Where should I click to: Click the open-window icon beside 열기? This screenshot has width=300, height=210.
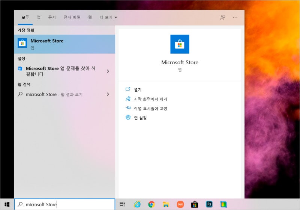(128, 89)
